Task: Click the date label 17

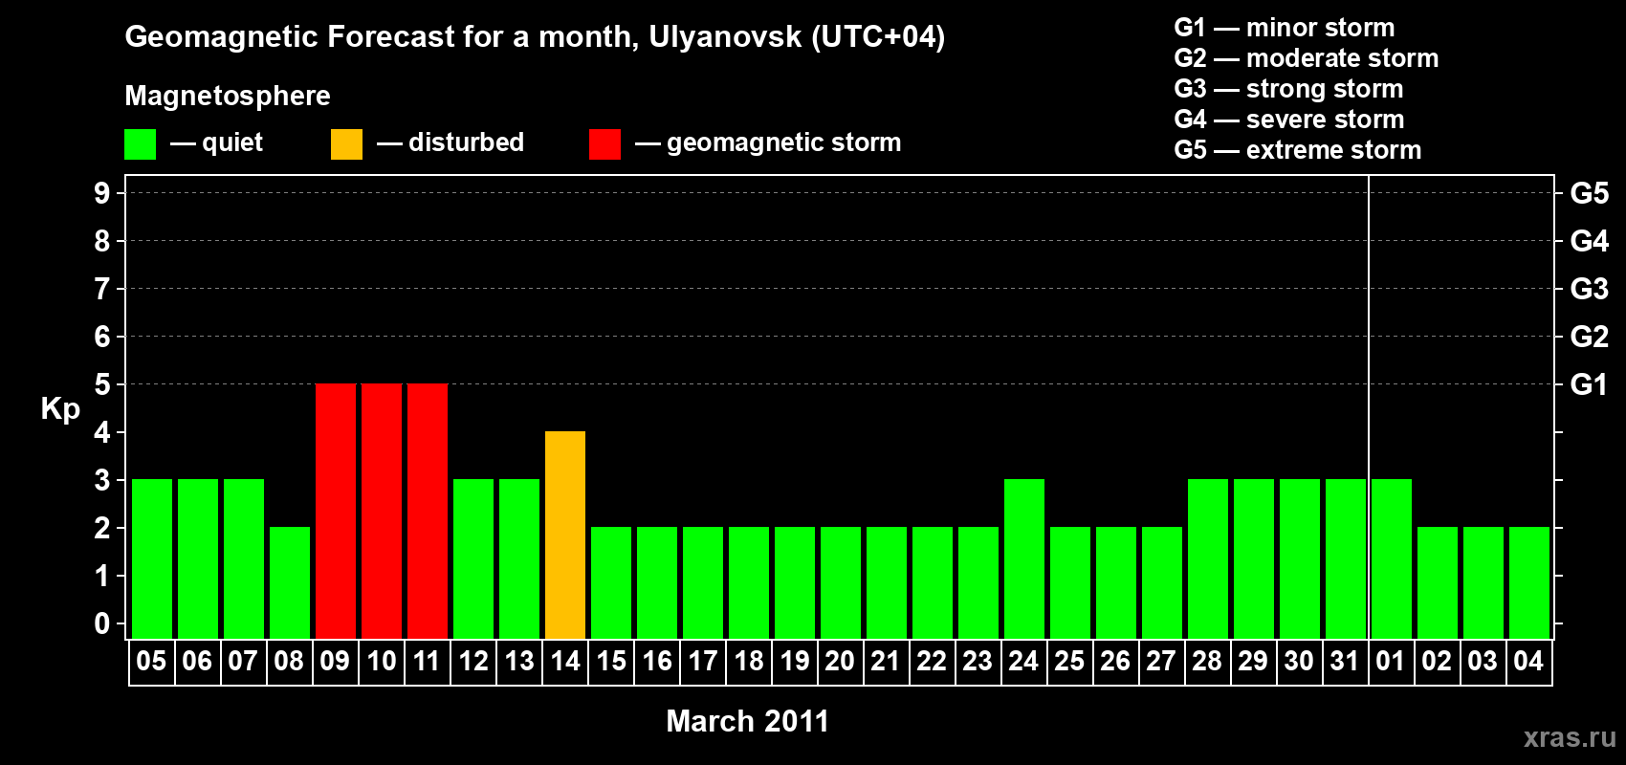Action: point(702,661)
